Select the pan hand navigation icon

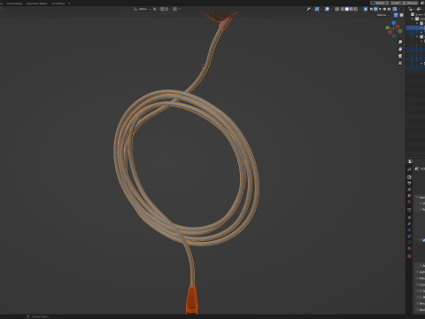[400, 49]
